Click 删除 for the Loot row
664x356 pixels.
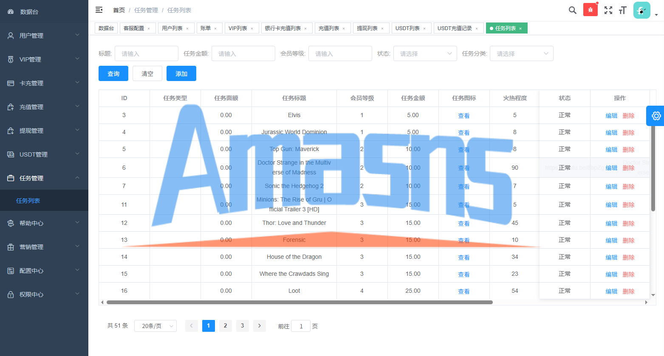click(628, 291)
